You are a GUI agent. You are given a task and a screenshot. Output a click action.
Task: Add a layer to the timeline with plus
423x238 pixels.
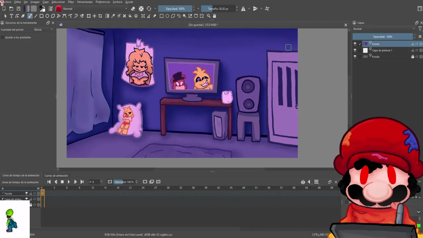coord(2,188)
